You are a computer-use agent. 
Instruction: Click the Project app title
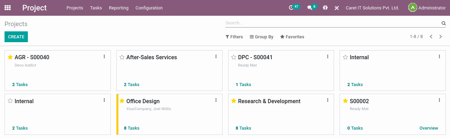pos(34,8)
